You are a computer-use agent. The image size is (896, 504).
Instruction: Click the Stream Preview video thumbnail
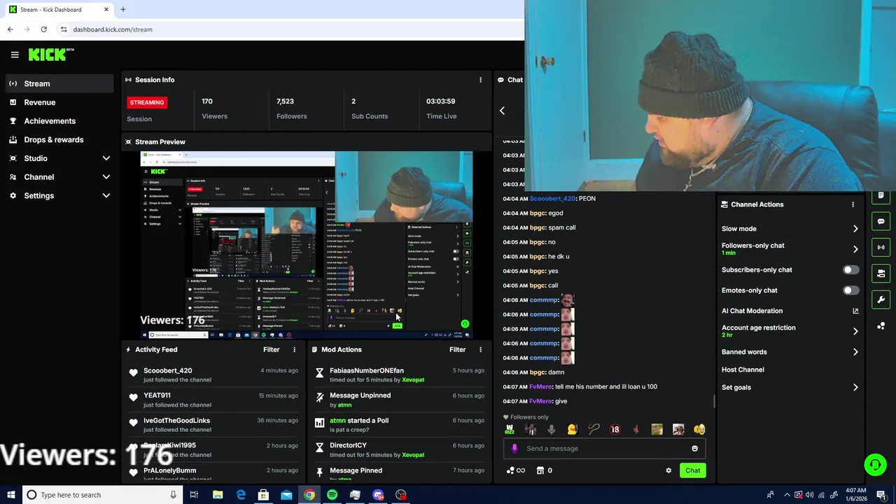pos(307,245)
